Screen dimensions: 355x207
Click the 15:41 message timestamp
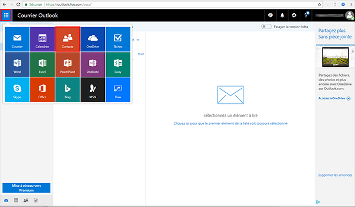[x=141, y=54]
